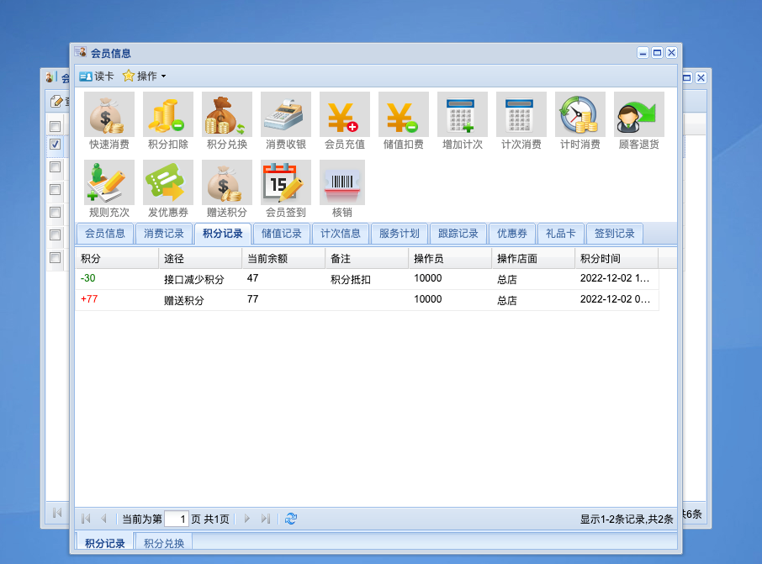
Task: Switch to the 储值记录 tab
Action: tap(281, 234)
